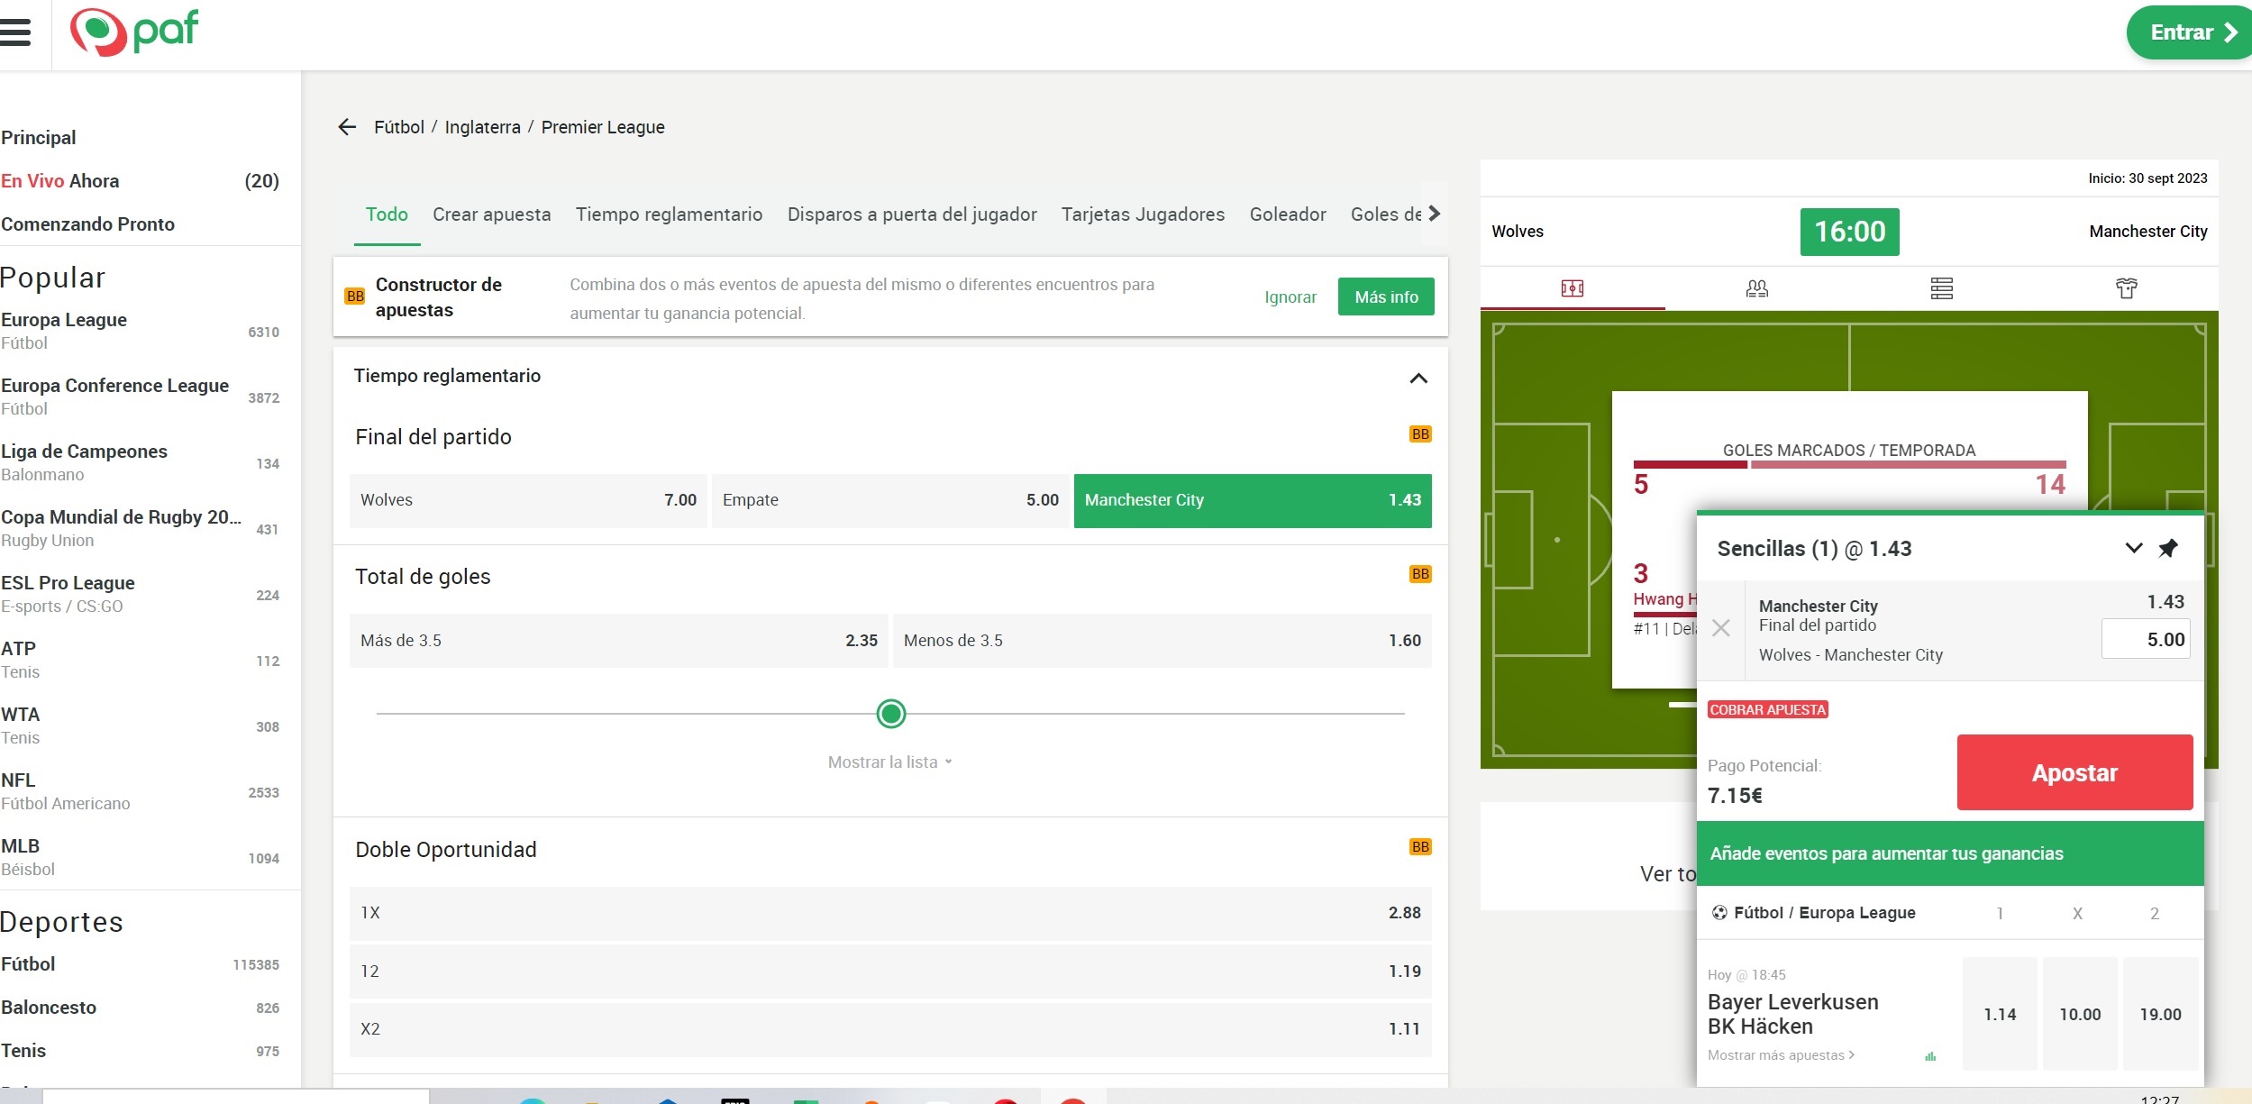2252x1104 pixels.
Task: Open Principal in the sidebar
Action: 39,138
